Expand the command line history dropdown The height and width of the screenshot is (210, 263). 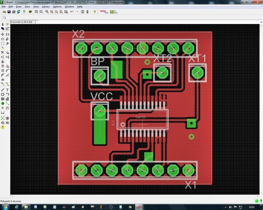pos(261,22)
